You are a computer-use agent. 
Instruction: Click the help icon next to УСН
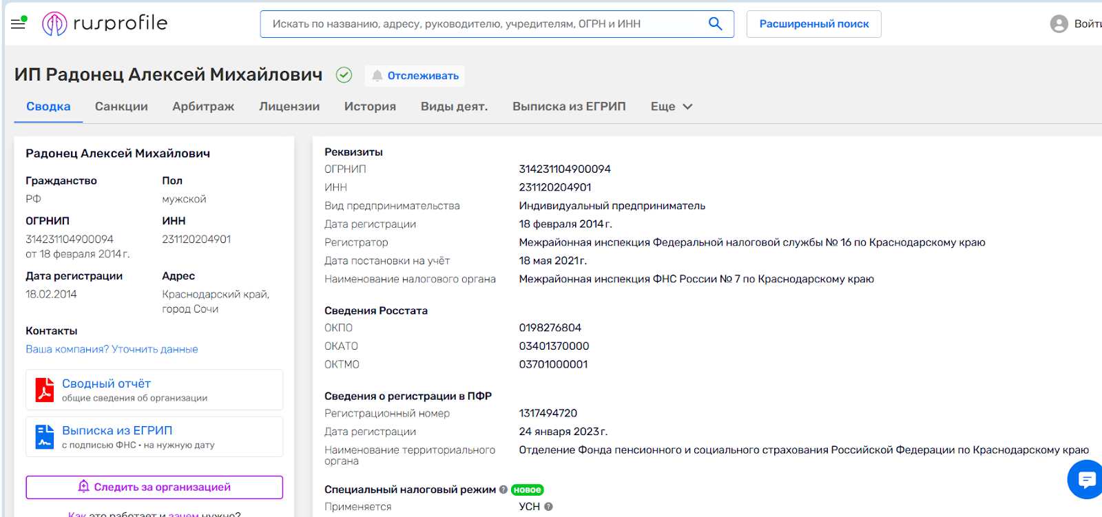(x=549, y=507)
